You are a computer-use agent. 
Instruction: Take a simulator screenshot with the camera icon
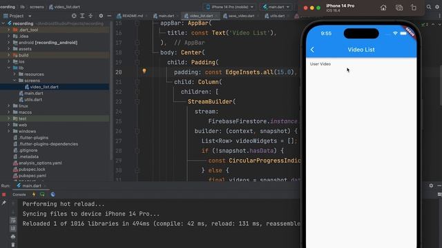tap(399, 8)
